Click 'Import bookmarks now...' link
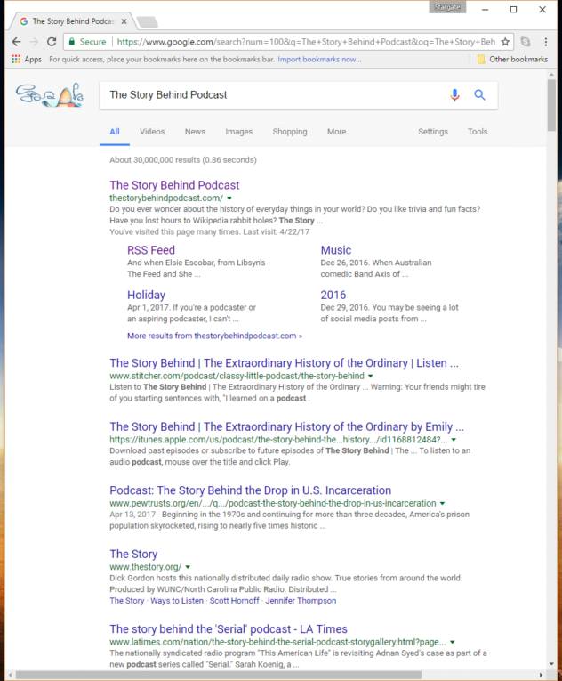The width and height of the screenshot is (562, 681). 319,60
